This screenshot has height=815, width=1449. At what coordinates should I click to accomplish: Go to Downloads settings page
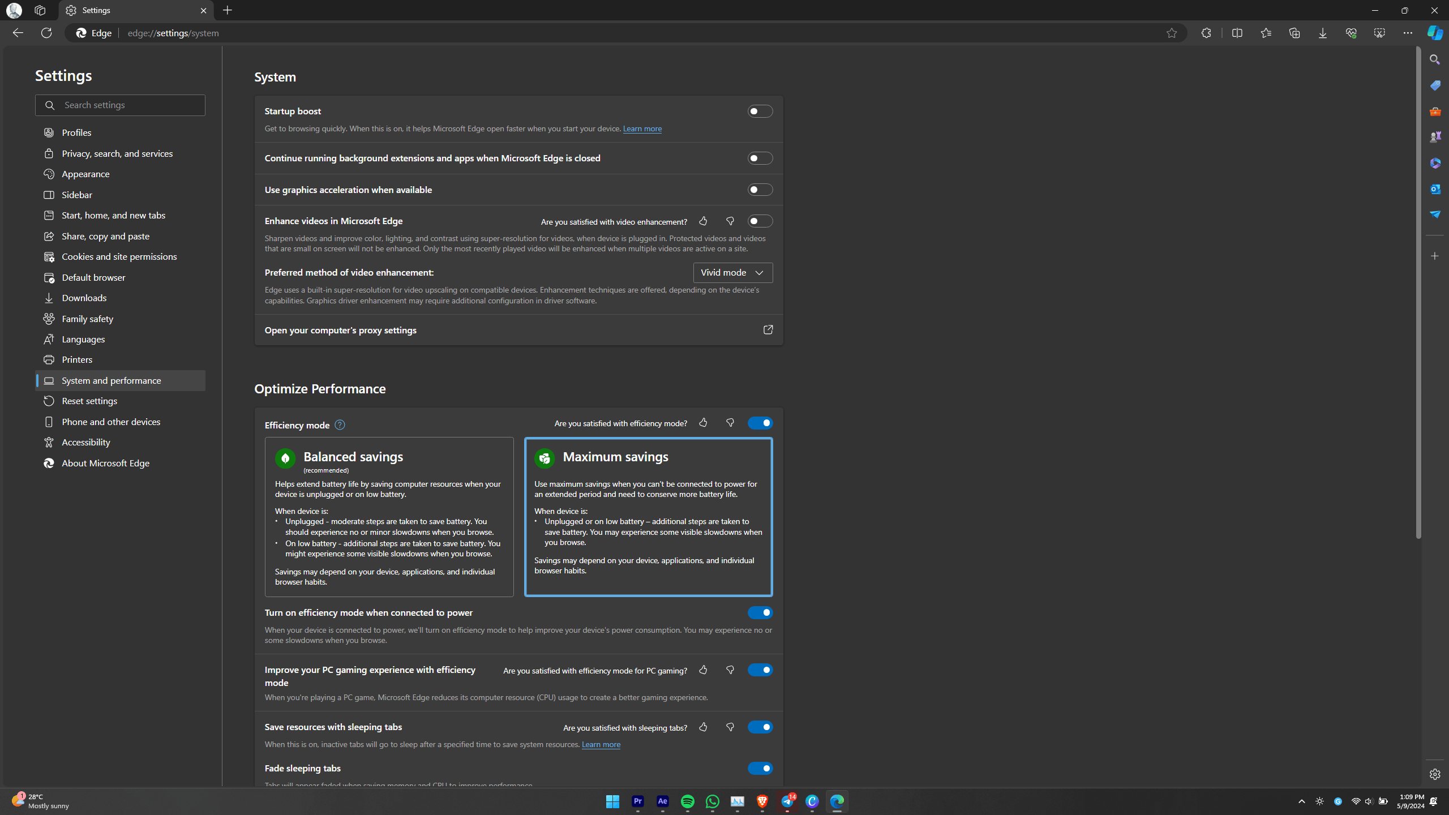pyautogui.click(x=84, y=298)
